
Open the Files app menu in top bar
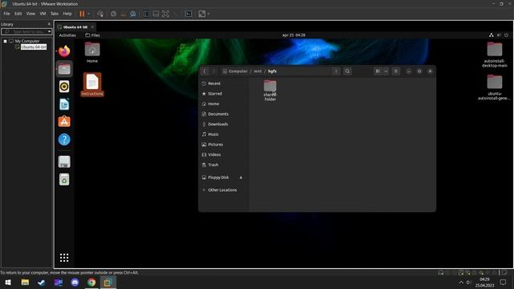[x=92, y=35]
